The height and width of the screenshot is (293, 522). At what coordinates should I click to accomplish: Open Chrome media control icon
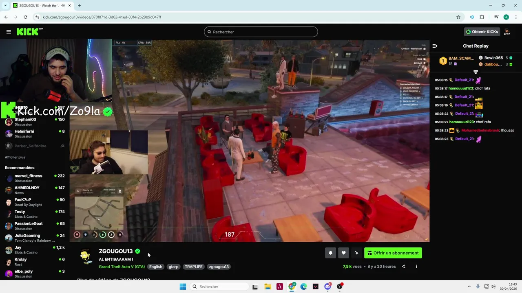pos(496,17)
